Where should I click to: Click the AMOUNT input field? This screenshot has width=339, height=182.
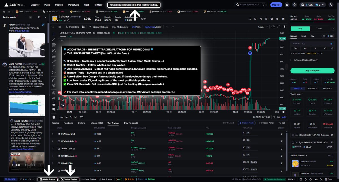(x=312, y=44)
